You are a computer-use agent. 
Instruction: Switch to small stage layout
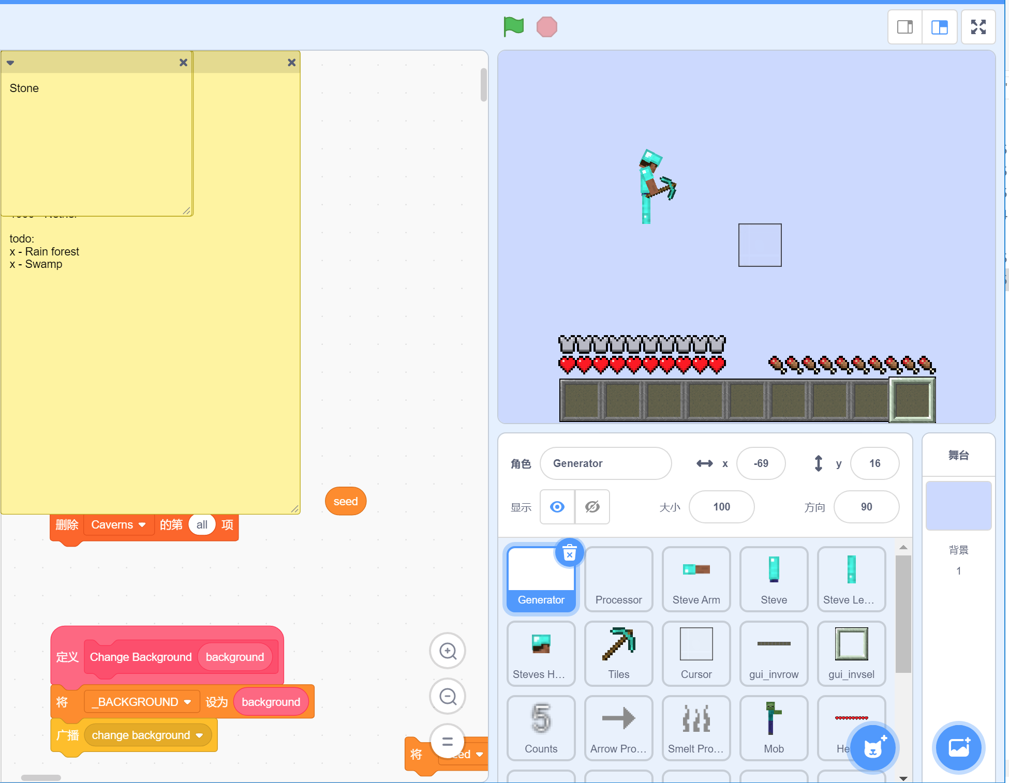pos(905,27)
